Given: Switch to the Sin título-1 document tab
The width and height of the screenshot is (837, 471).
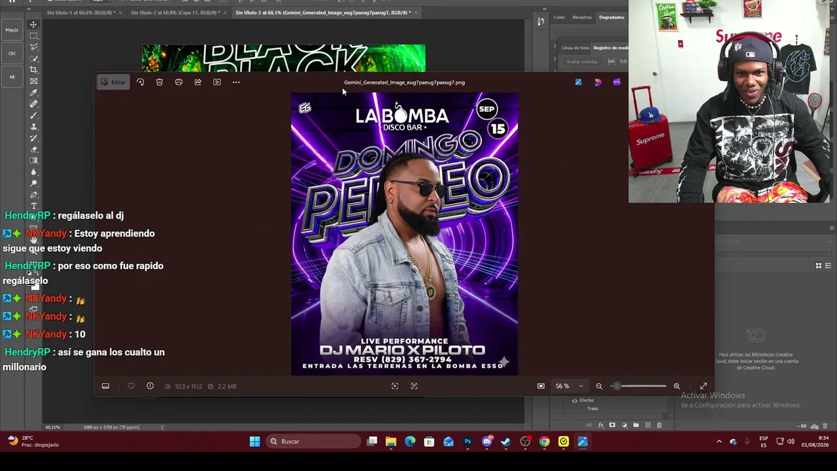Looking at the screenshot, I should pyautogui.click(x=80, y=12).
